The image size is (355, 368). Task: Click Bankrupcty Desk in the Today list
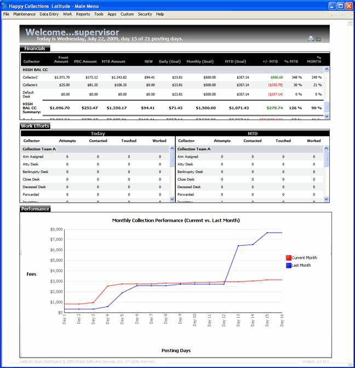click(35, 172)
